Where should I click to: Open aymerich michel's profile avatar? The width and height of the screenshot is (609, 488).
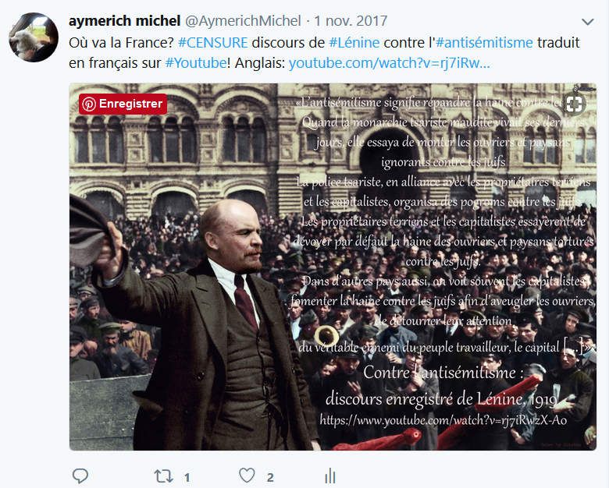34,37
